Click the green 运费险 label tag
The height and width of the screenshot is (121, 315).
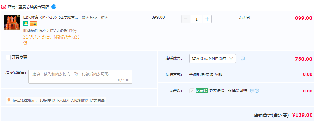[x=201, y=91]
